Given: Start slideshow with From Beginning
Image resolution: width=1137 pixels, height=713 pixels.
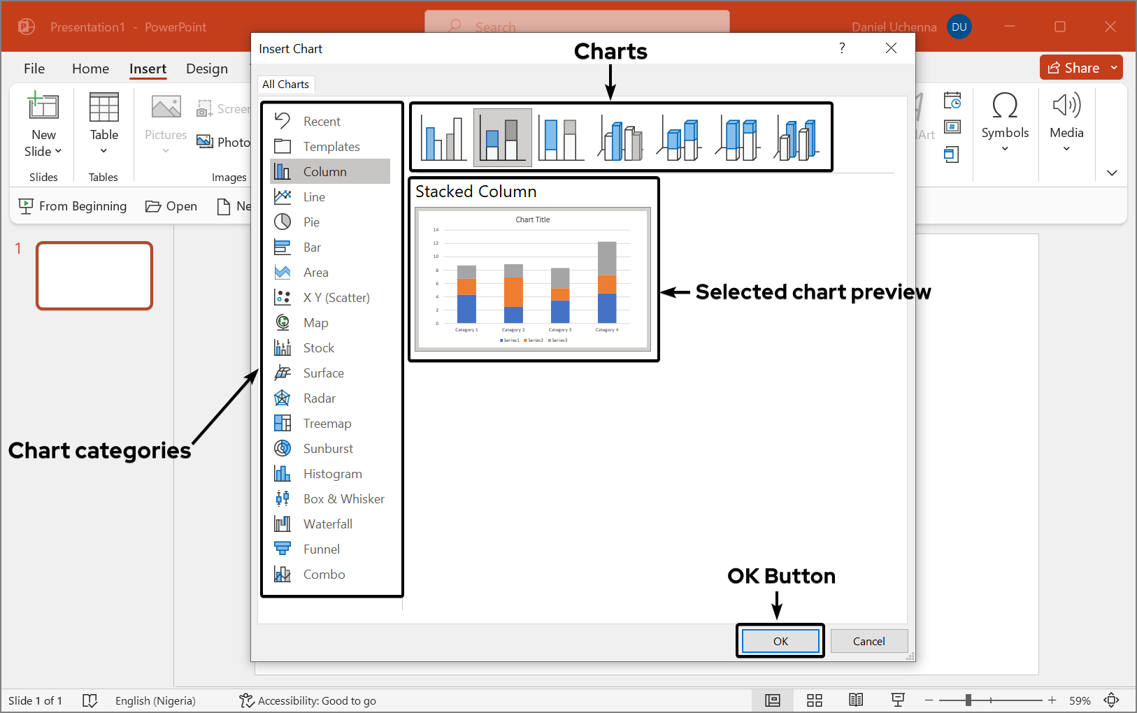Looking at the screenshot, I should (x=72, y=206).
